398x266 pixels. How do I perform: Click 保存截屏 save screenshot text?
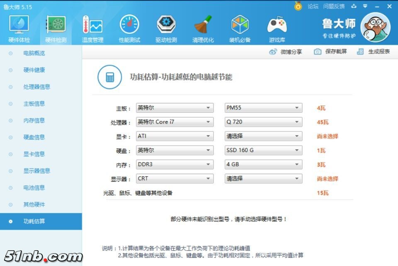click(336, 52)
